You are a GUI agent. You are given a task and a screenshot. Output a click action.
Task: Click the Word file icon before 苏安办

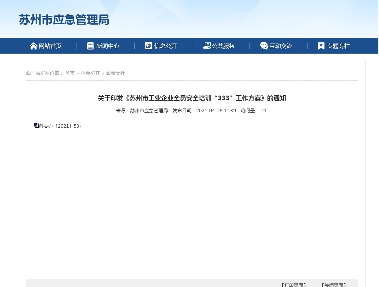tap(36, 126)
